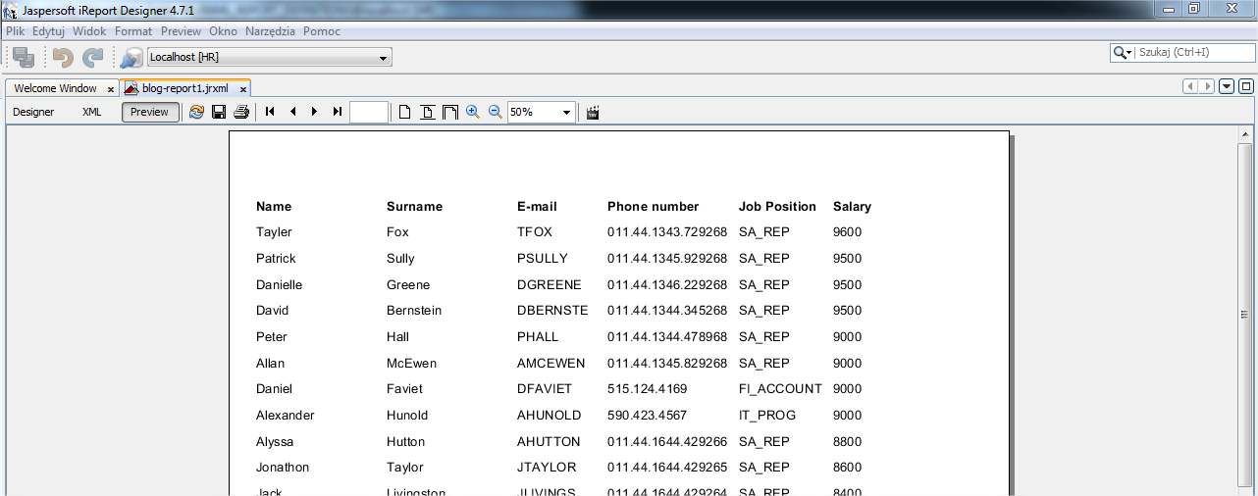Click the e-mail value AHUNOLD

pos(550,416)
